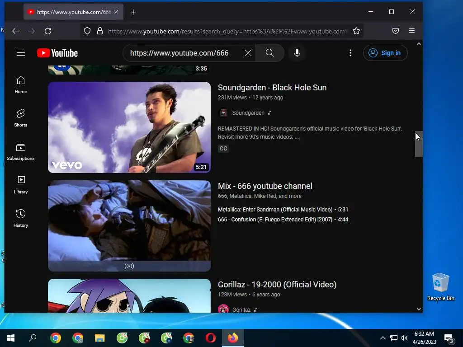Go to Home in the sidebar
The image size is (463, 347).
21,84
